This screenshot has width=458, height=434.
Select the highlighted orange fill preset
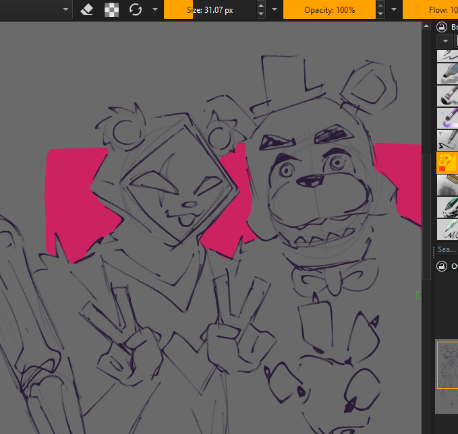447,162
